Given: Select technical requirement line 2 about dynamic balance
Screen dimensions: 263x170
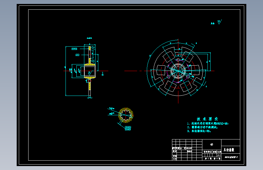Looking at the screenshot, I should pyautogui.click(x=202, y=127).
